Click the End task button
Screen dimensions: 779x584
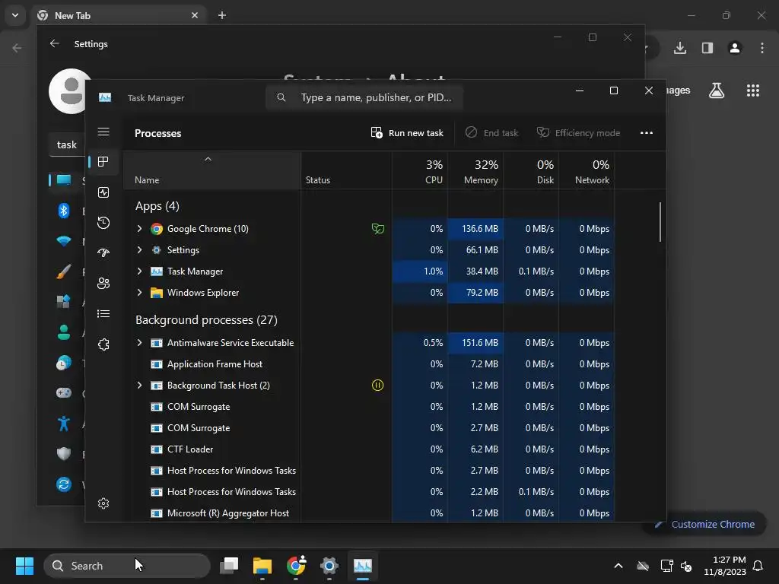click(x=492, y=132)
